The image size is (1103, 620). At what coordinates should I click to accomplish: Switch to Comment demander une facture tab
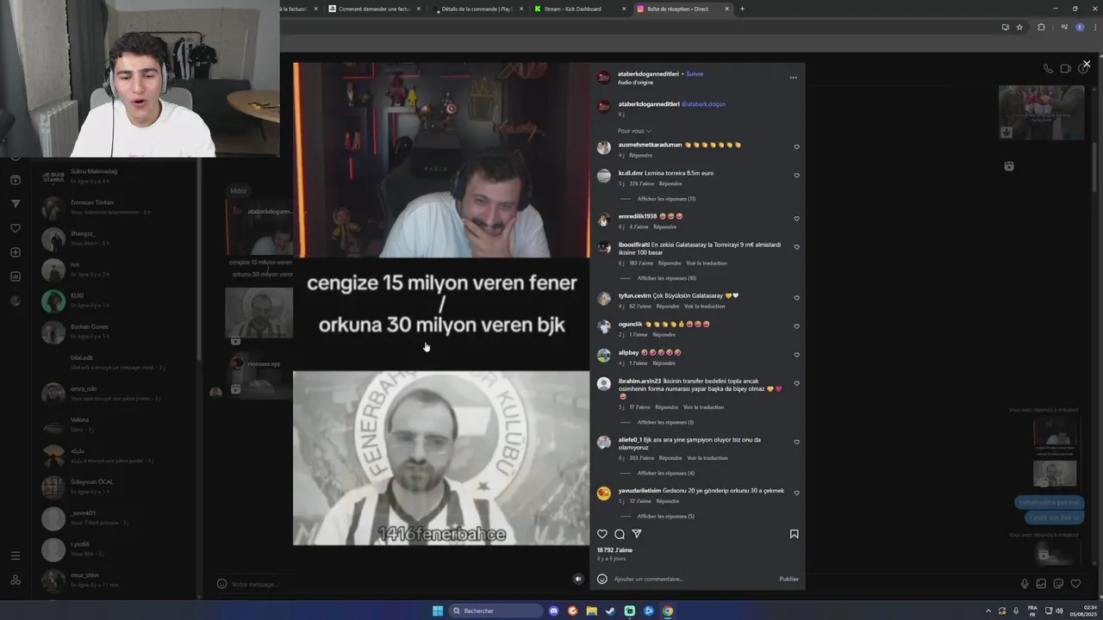374,9
